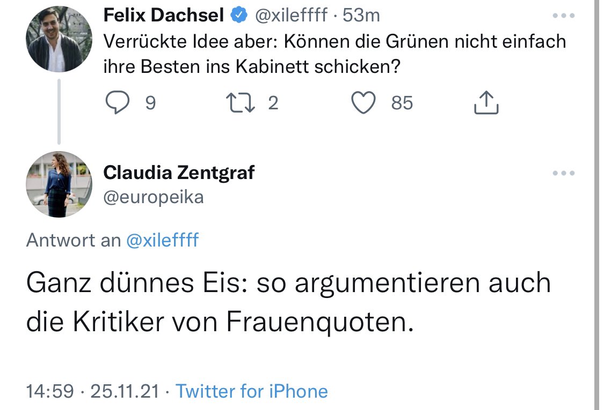
Task: Click the reply count 9
Action: (x=151, y=102)
